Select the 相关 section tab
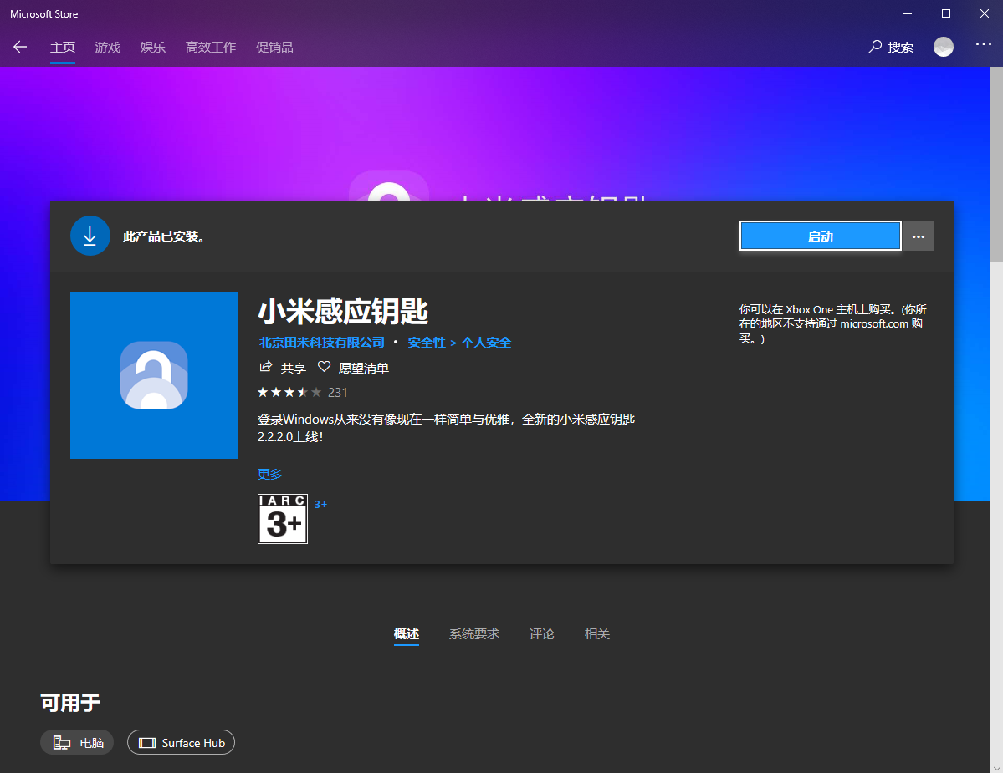1003x773 pixels. 596,633
